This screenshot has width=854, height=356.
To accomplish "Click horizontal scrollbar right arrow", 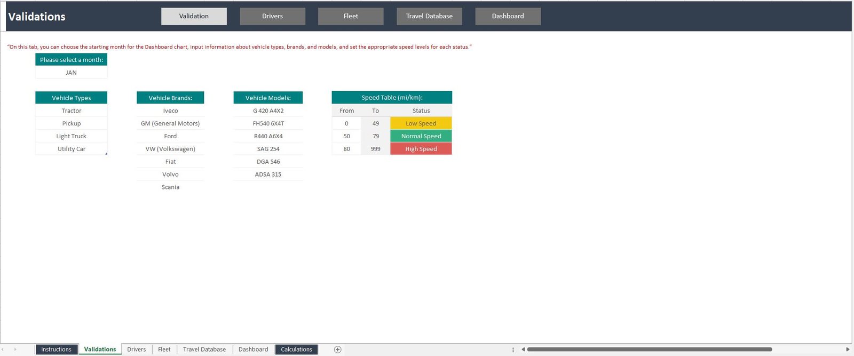I will [x=847, y=350].
